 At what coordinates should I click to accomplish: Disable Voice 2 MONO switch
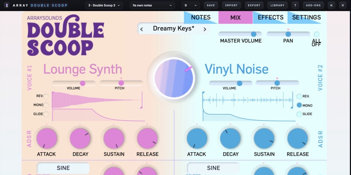pos(299,105)
